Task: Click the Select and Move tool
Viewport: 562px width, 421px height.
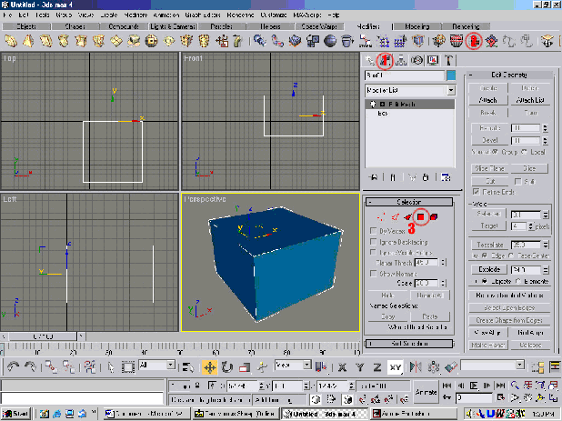Action: [209, 366]
